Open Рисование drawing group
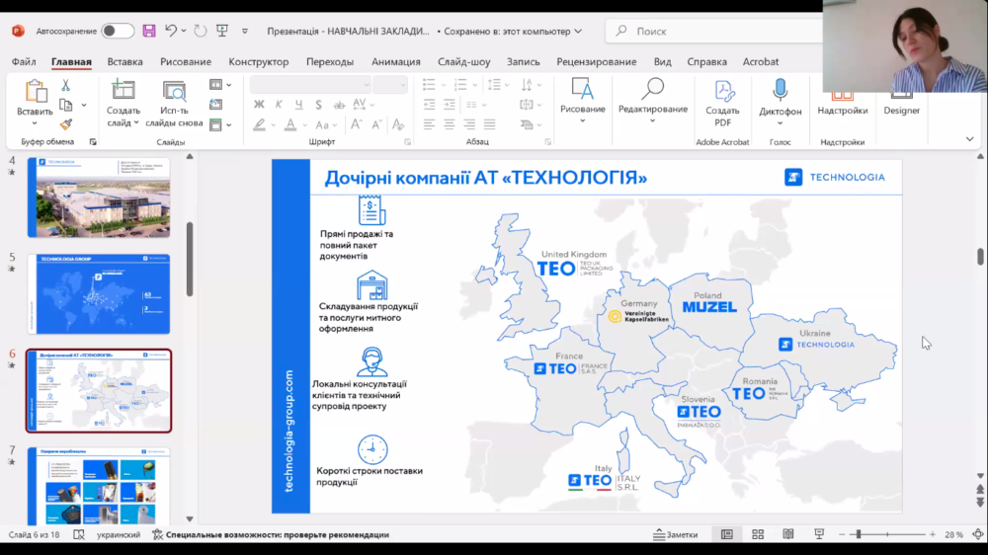Screen dimensions: 988x555 point(582,100)
